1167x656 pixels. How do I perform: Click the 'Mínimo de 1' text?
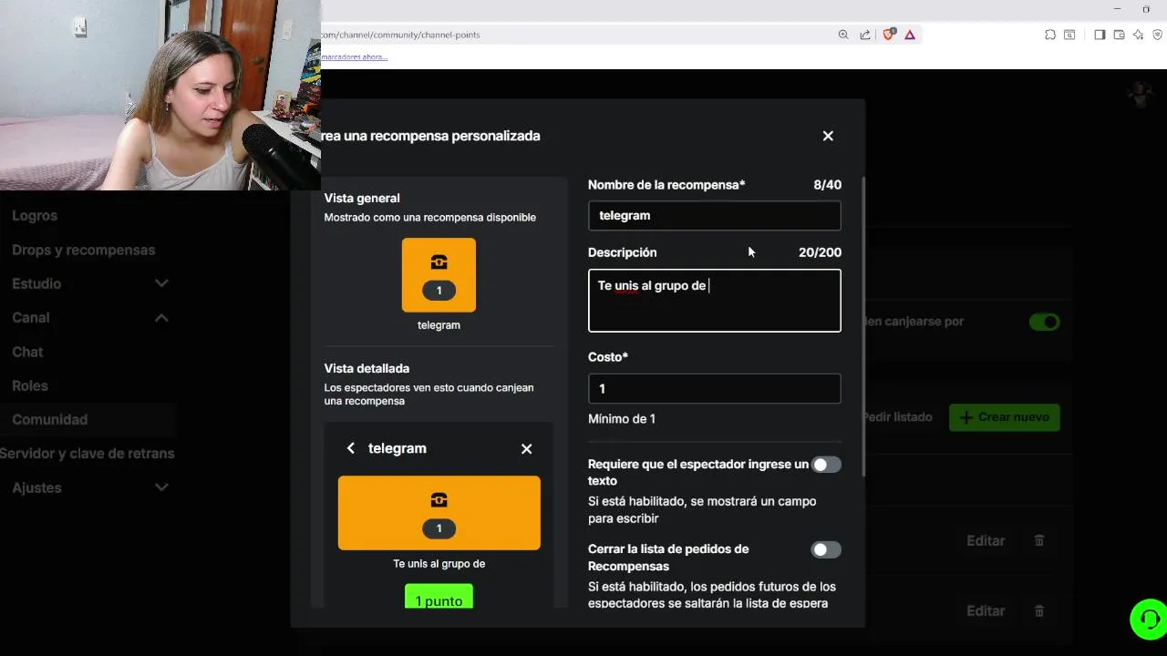tap(622, 419)
